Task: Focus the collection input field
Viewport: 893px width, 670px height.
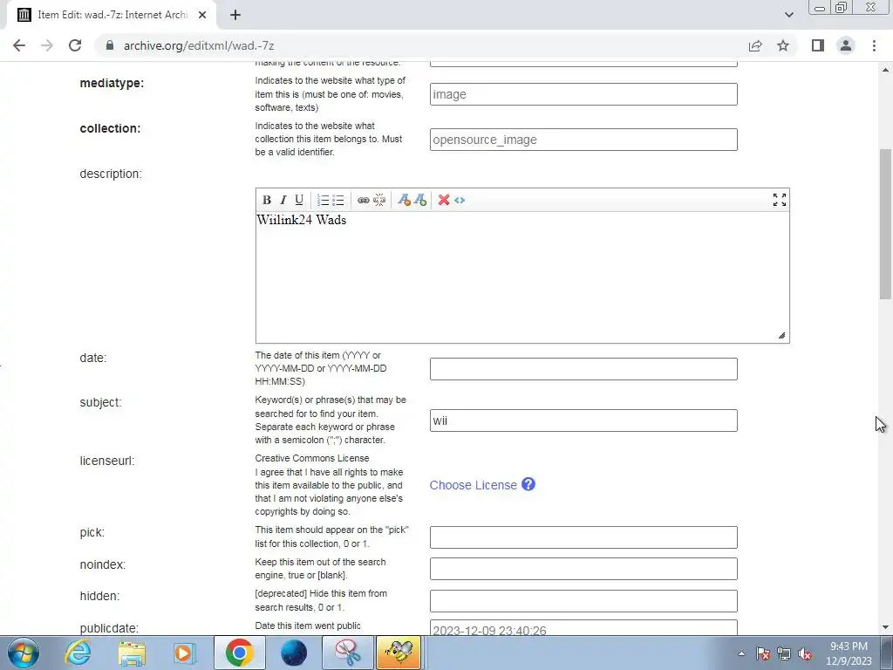Action: click(583, 140)
